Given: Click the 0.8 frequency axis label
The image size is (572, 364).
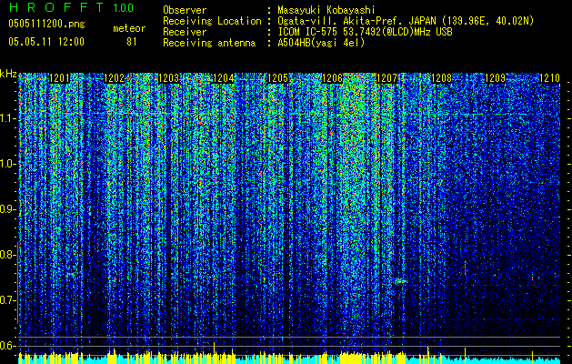Looking at the screenshot, I should tap(8, 255).
